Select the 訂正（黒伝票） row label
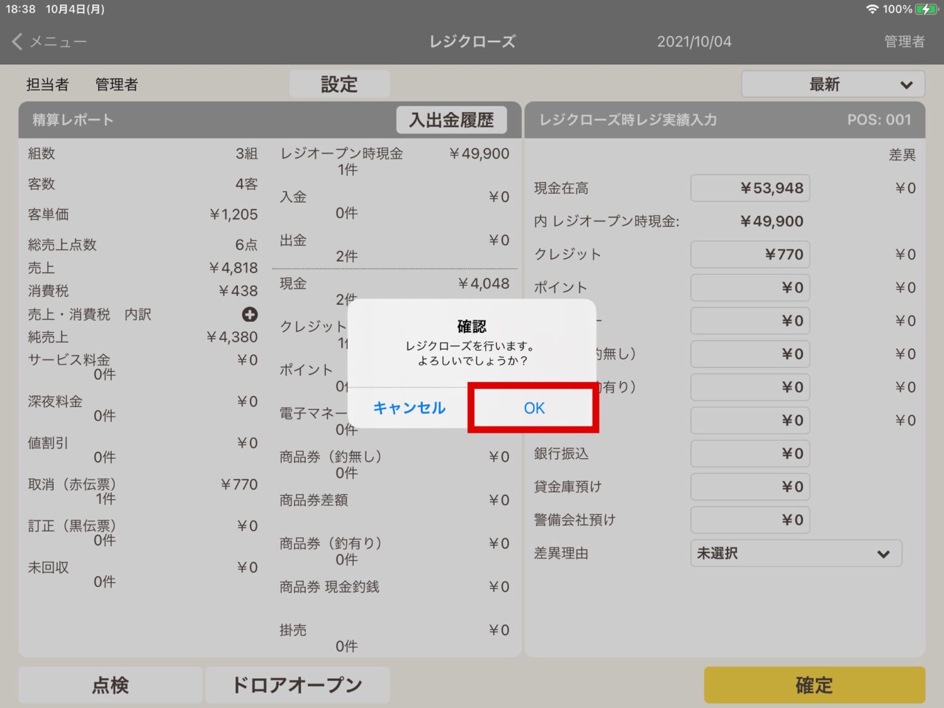 [72, 526]
